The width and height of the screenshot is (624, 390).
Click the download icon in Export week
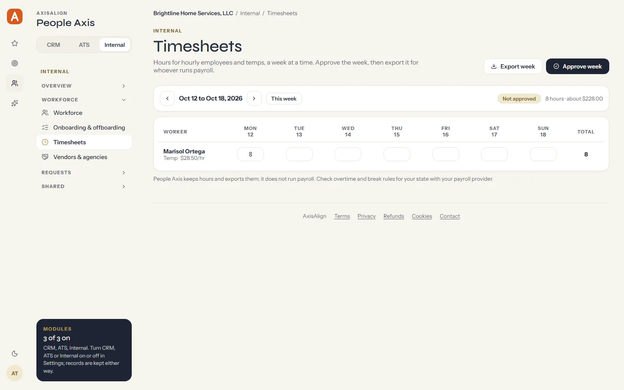coord(494,66)
